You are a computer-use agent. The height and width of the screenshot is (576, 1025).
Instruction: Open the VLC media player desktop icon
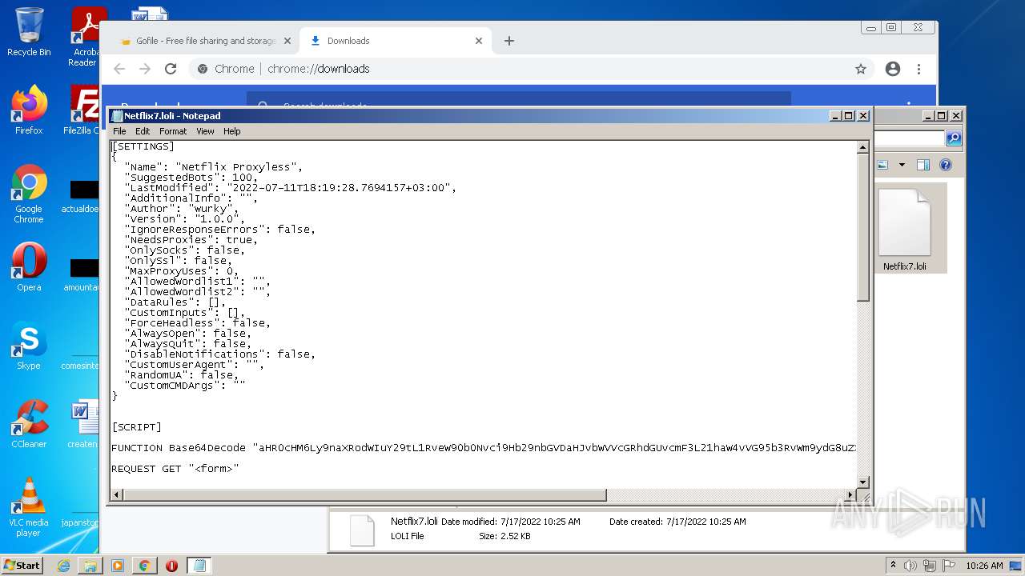pyautogui.click(x=29, y=507)
